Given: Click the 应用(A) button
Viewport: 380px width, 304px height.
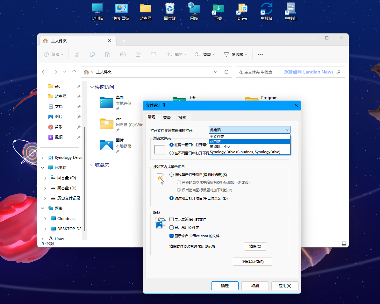Looking at the screenshot, I should [285, 286].
